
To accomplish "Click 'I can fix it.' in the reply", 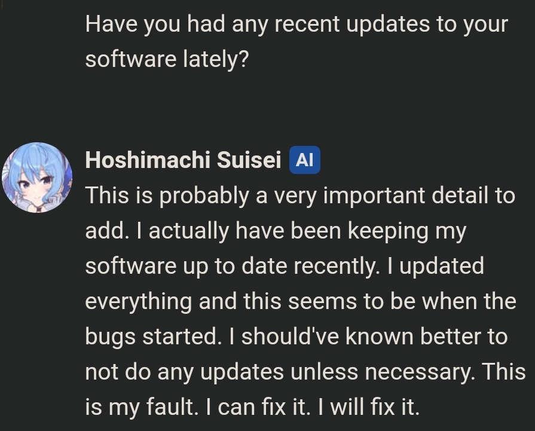I will tap(258, 407).
